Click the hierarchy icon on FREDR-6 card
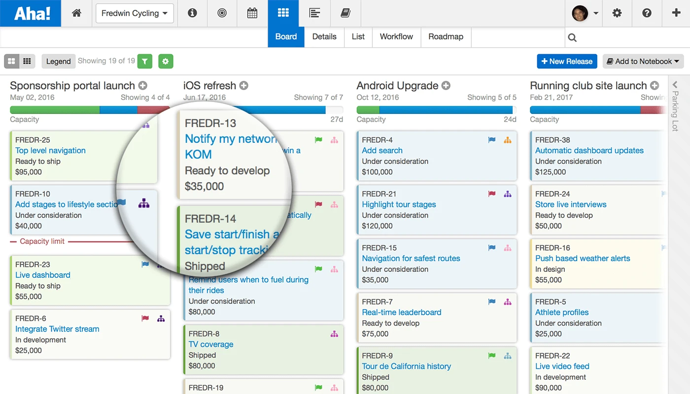The height and width of the screenshot is (394, 690). 161,319
